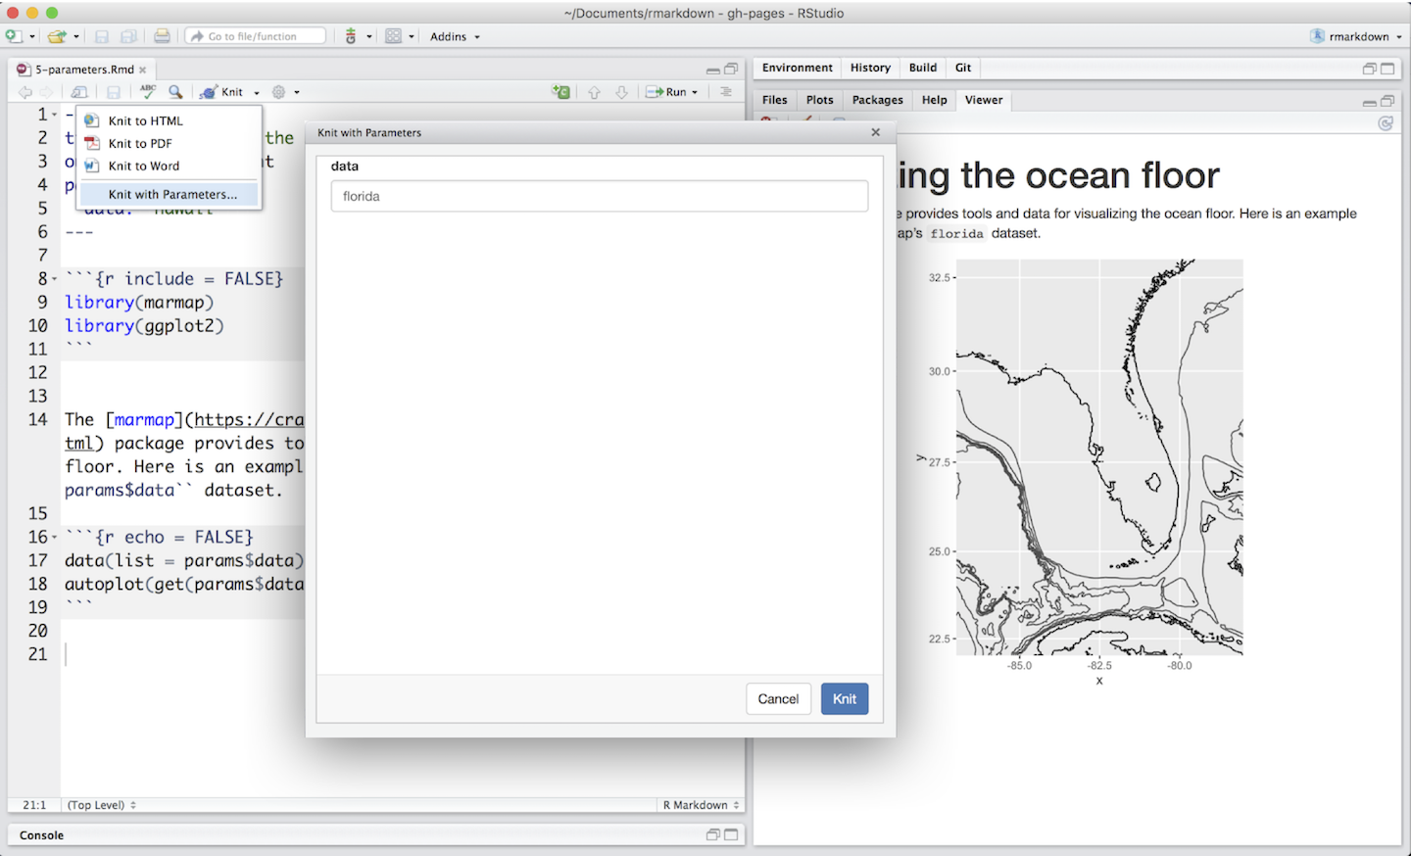
Task: Run the ABC spell check
Action: pyautogui.click(x=148, y=91)
